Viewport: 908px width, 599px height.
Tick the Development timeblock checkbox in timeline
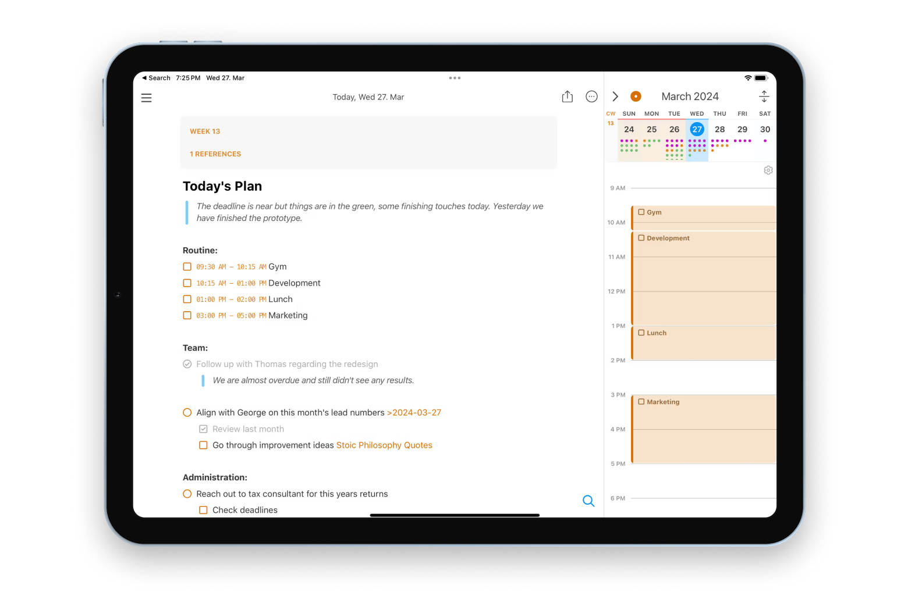point(641,238)
